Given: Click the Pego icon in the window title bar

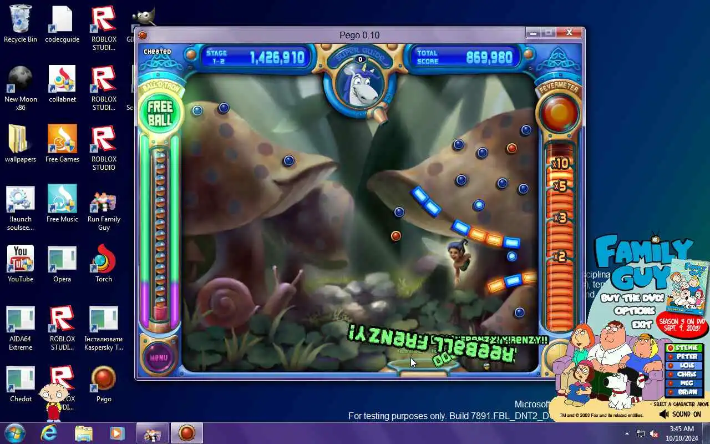Looking at the screenshot, I should [x=143, y=35].
